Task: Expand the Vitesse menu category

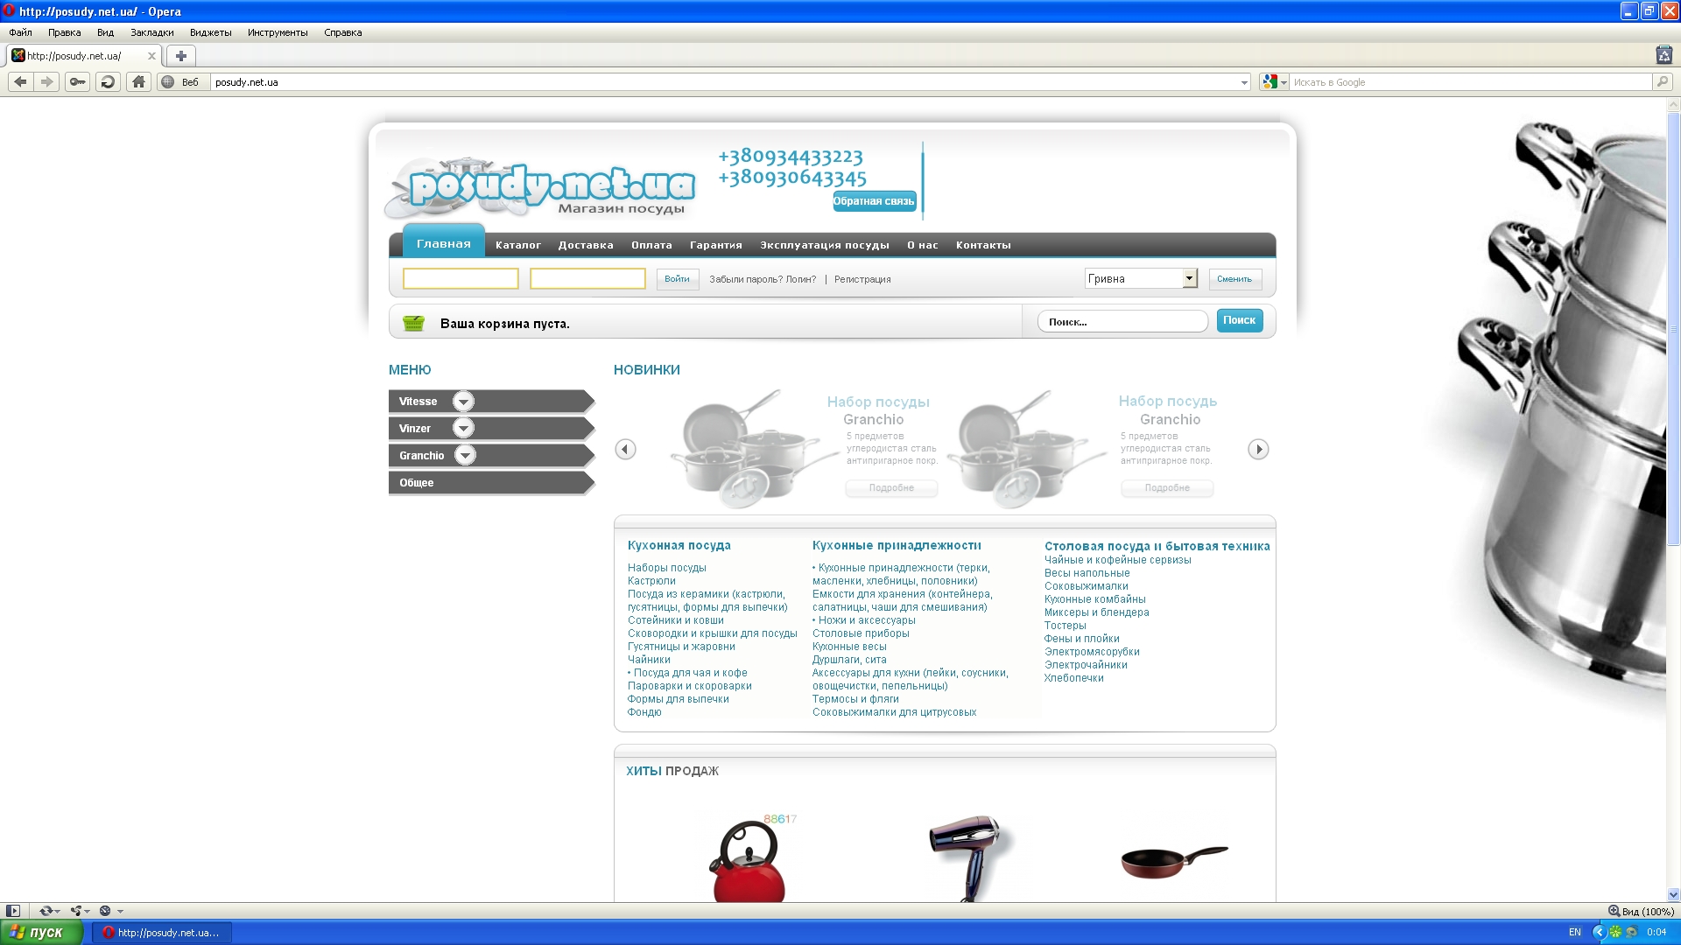Action: click(x=463, y=402)
